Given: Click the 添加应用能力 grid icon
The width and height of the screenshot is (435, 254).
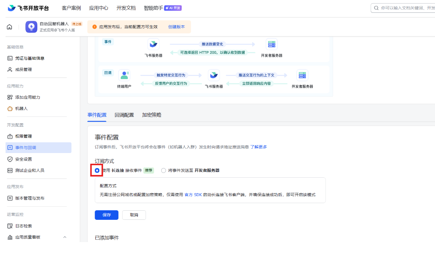Looking at the screenshot, I should (10, 97).
